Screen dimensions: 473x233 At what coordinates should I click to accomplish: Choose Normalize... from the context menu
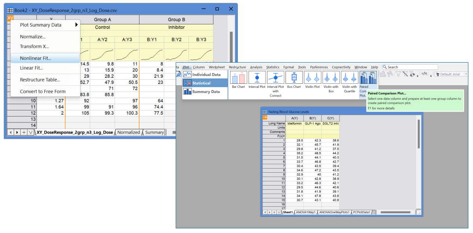45,37
